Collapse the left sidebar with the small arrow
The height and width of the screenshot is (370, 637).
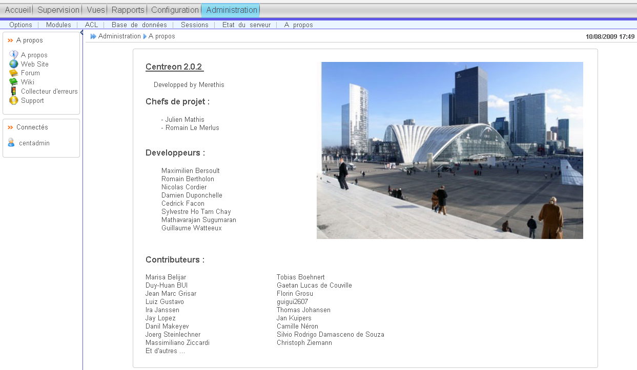pyautogui.click(x=82, y=33)
